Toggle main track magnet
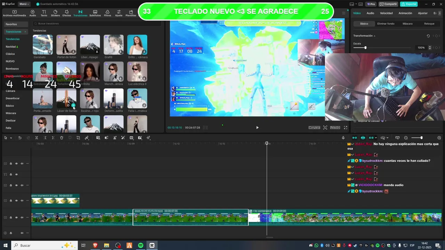Screen dimensions: 445x250 click(355, 138)
